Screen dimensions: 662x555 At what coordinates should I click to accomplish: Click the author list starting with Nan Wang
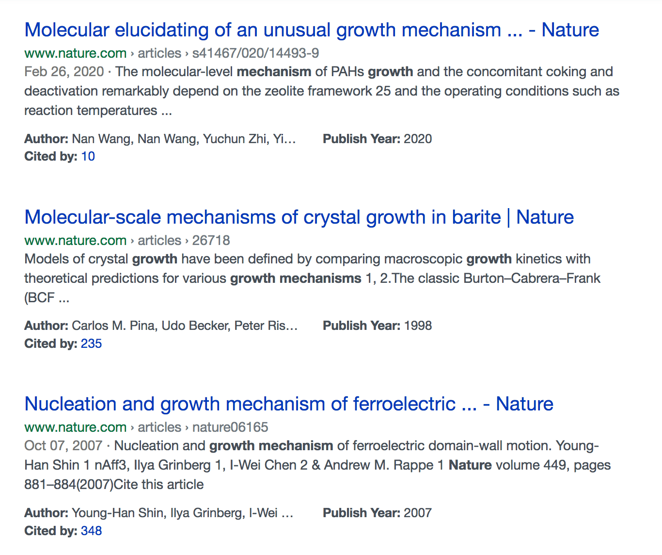[x=183, y=139]
